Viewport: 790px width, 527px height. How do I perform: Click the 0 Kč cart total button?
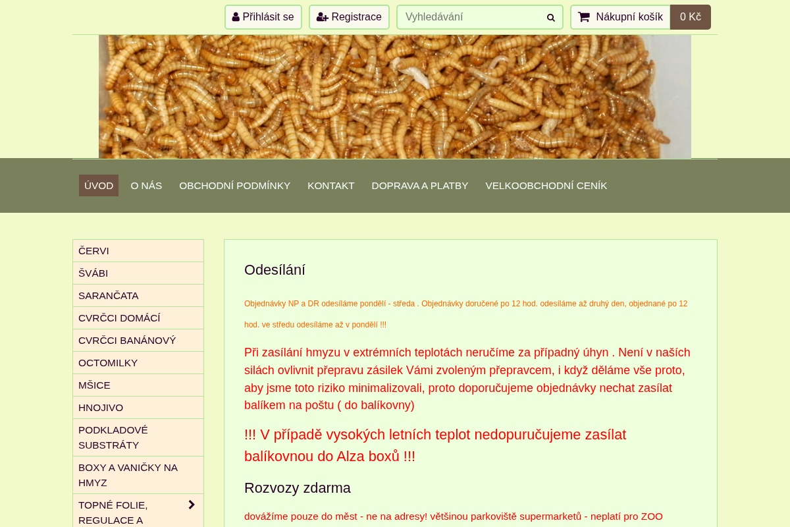click(x=691, y=17)
